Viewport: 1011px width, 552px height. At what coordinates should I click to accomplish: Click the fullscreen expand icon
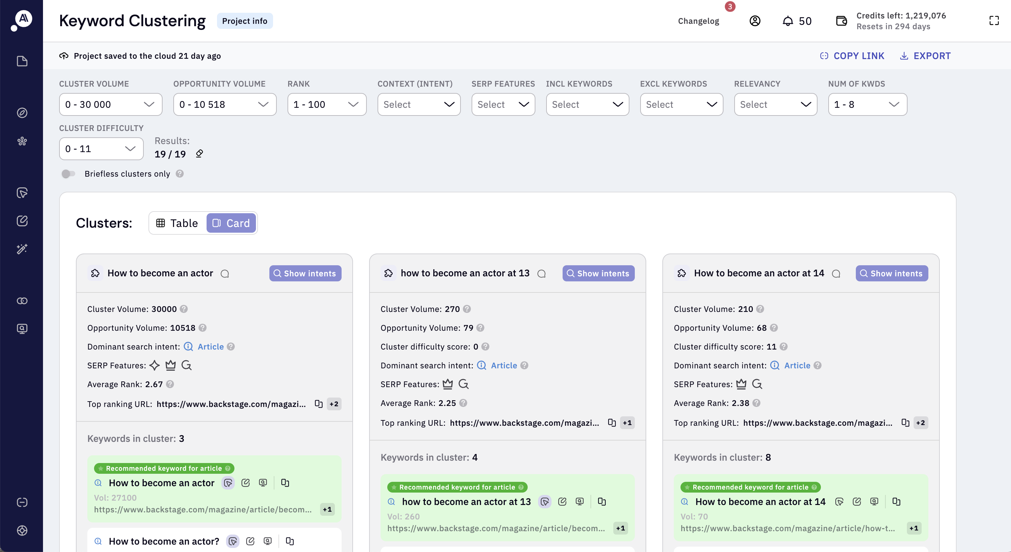pos(994,21)
